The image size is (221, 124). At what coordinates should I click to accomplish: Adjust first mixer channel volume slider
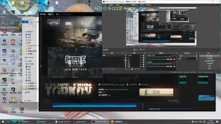(x=158, y=59)
